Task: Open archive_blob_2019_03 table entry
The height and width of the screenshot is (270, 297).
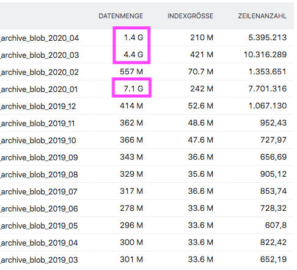Action: coord(39,260)
